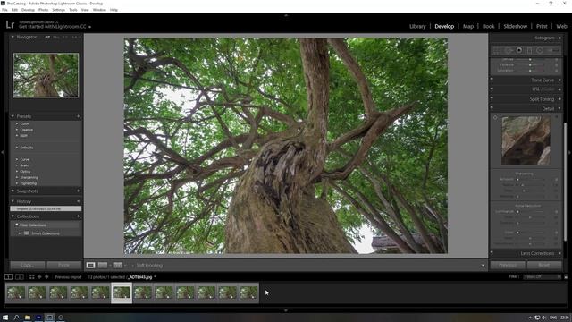Switch to the Library module

point(417,26)
